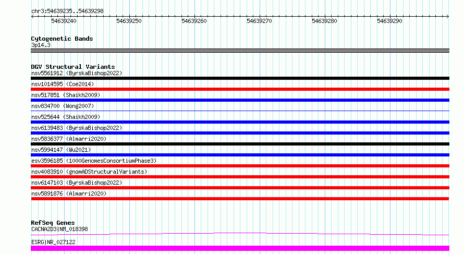Click the thick magenta ESRG gene bar

pos(240,248)
